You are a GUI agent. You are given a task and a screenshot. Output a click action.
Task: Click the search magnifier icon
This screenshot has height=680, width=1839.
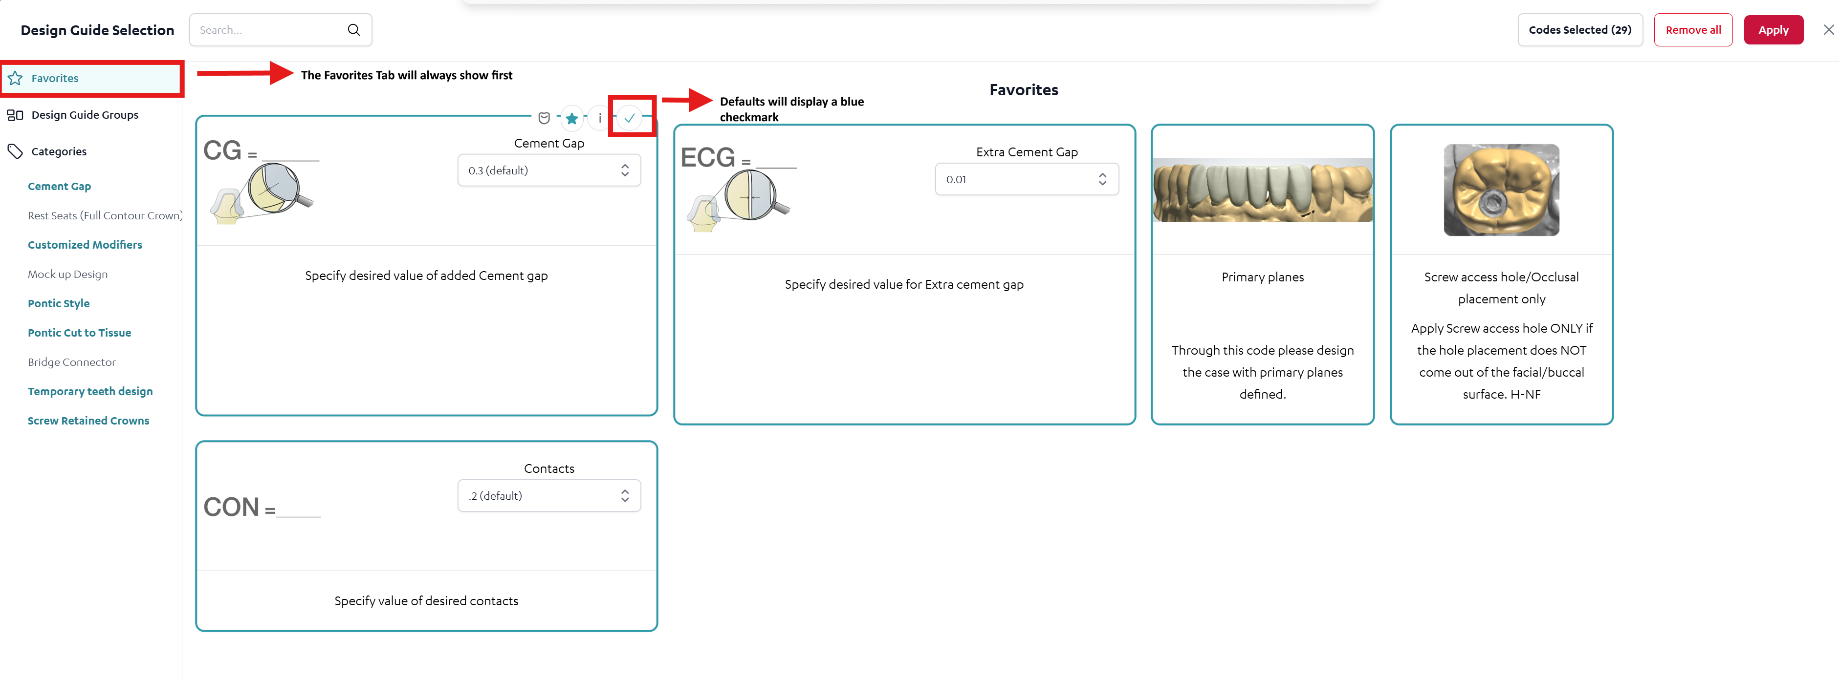click(x=354, y=30)
